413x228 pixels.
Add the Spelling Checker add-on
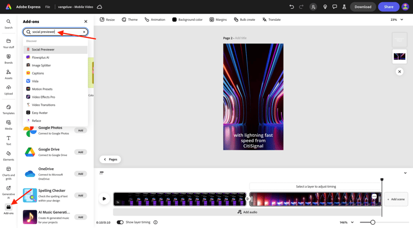[x=80, y=196]
